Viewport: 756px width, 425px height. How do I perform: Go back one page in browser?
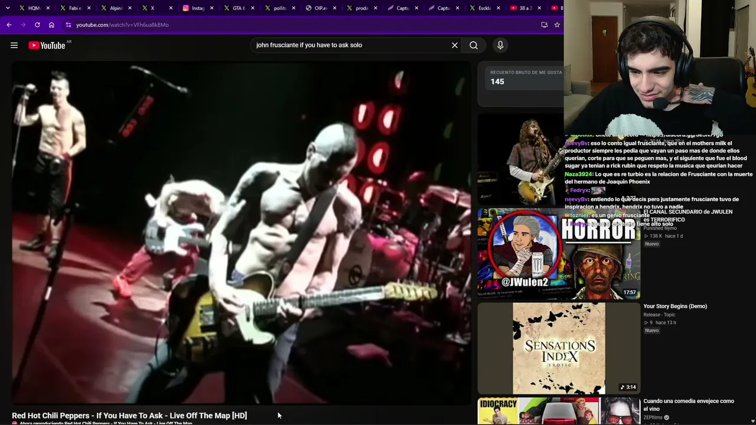pyautogui.click(x=9, y=25)
